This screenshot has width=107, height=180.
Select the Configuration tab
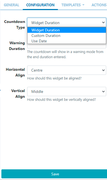[40, 5]
